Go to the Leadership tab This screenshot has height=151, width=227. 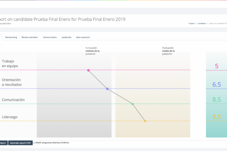pyautogui.click(x=67, y=37)
